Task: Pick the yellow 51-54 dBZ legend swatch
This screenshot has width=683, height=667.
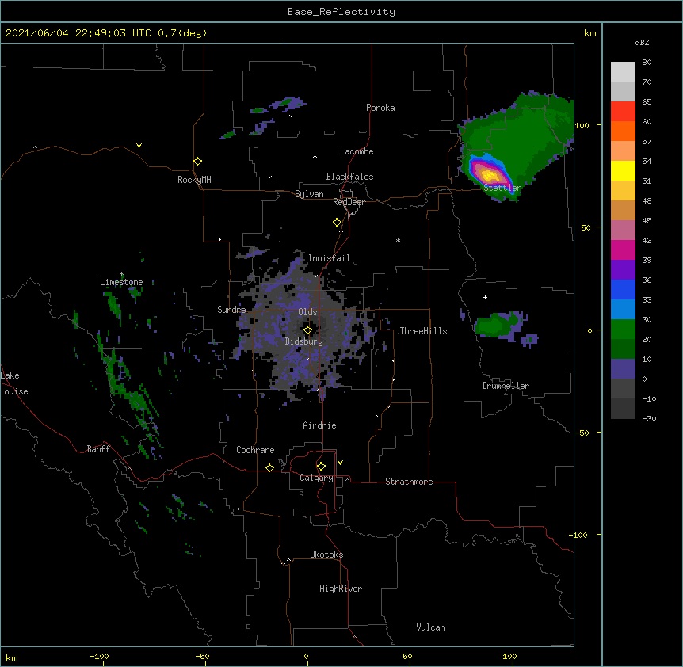Action: pyautogui.click(x=623, y=170)
